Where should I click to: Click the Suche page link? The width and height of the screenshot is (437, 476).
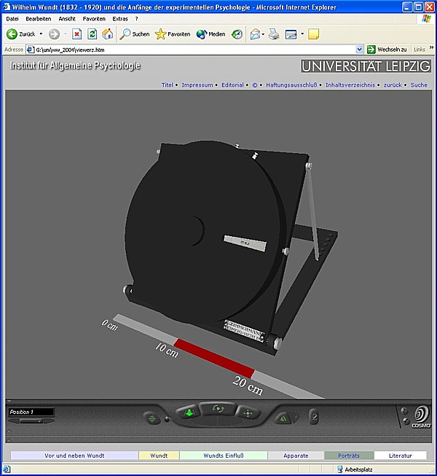[419, 85]
